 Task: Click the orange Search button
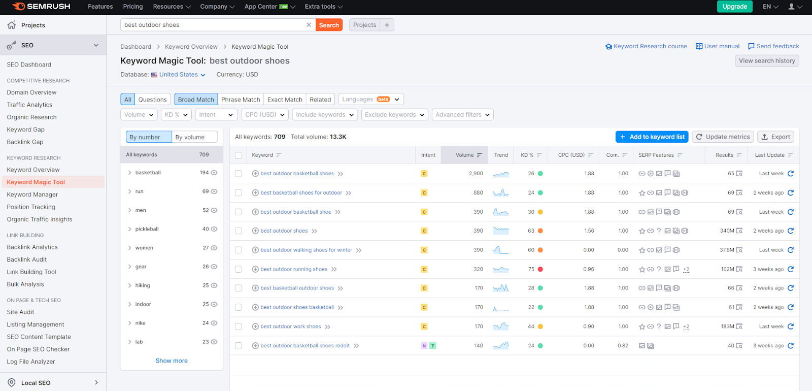tap(329, 25)
